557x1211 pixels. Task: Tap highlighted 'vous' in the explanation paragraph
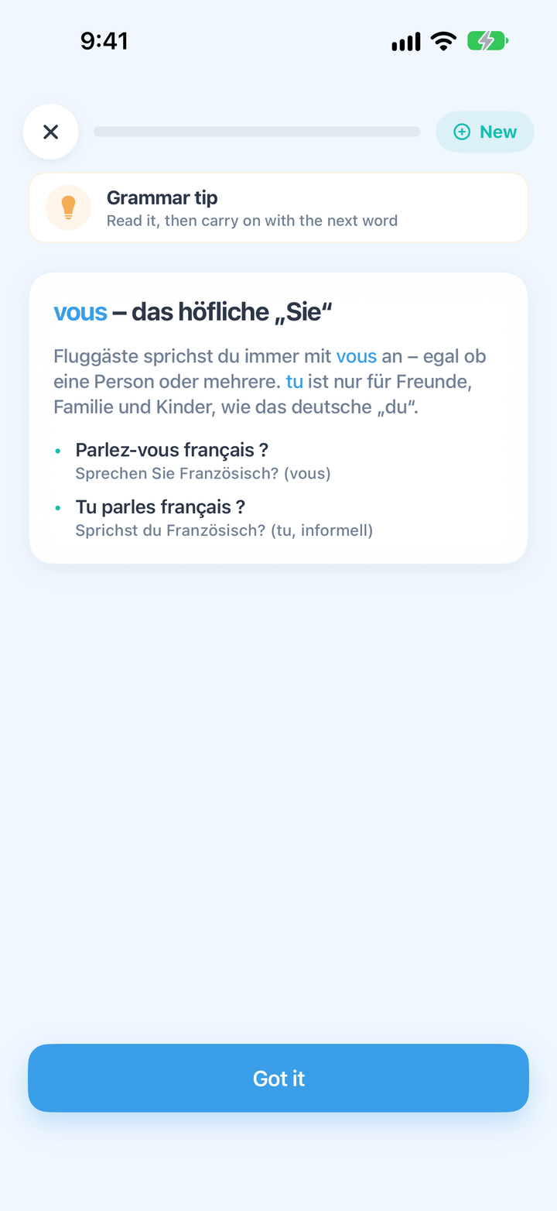coord(357,356)
